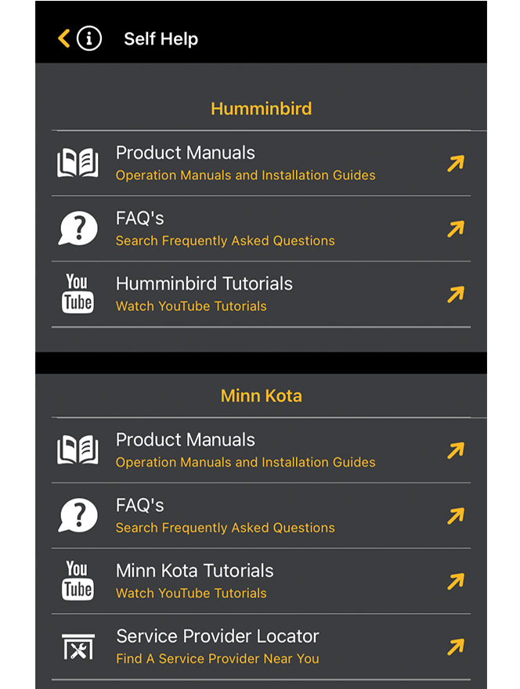Image resolution: width=520 pixels, height=689 pixels.
Task: Tap the YouTube icon for Minn Kota Tutorials
Action: (x=77, y=581)
